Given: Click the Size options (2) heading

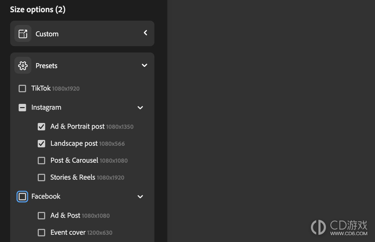Looking at the screenshot, I should pos(38,9).
